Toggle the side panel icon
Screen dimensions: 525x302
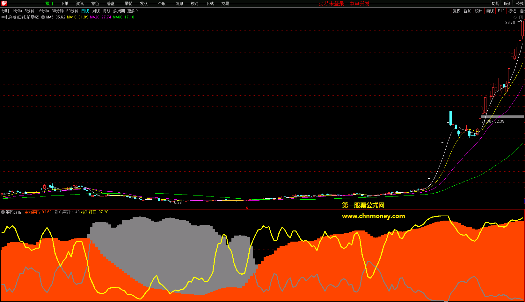521,17
